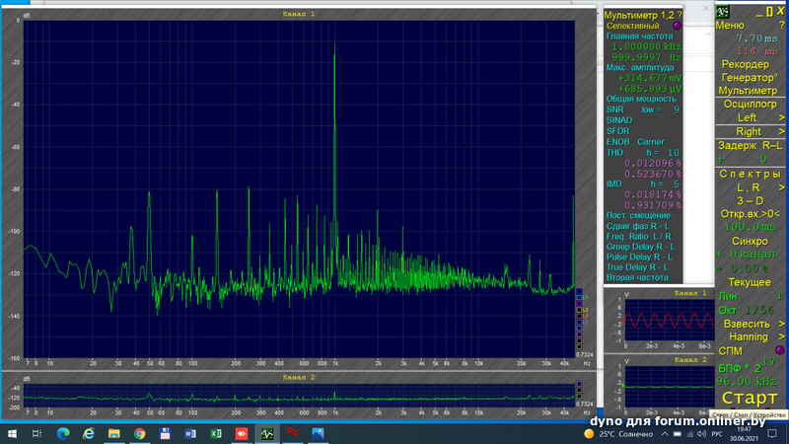Open File Explorer from the taskbar

[x=114, y=433]
